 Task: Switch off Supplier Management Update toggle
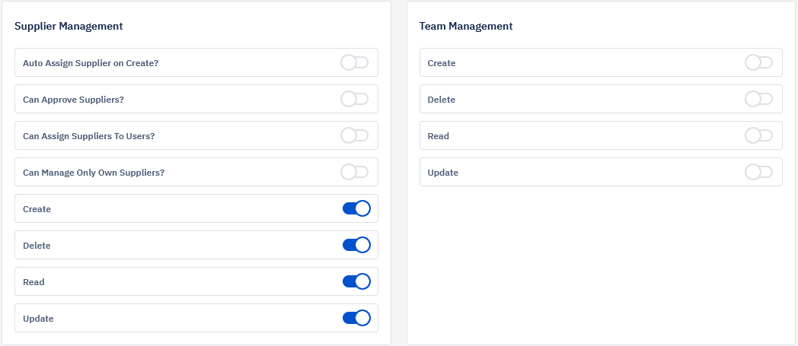click(x=356, y=318)
